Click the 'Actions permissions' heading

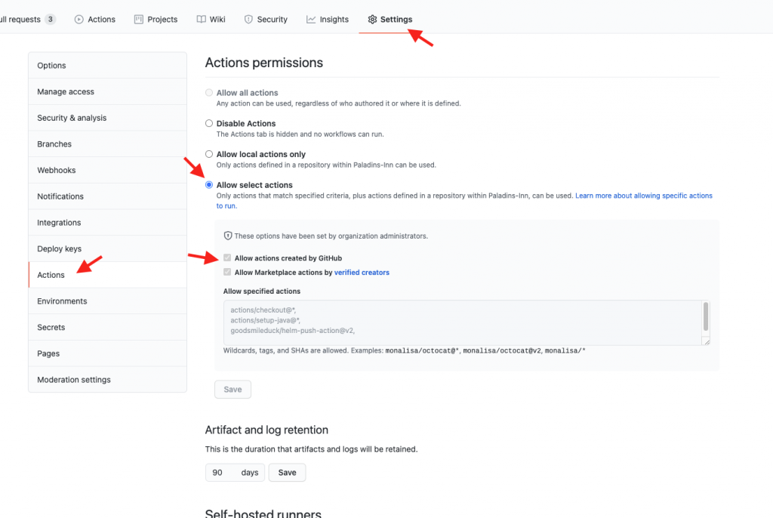pos(263,63)
